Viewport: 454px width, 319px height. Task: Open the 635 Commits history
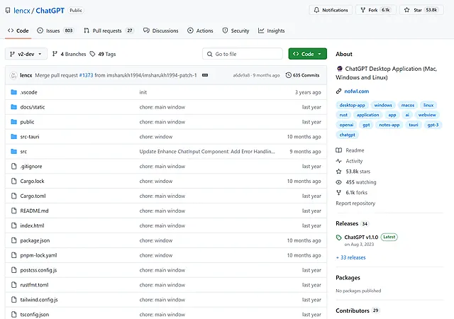tap(303, 75)
